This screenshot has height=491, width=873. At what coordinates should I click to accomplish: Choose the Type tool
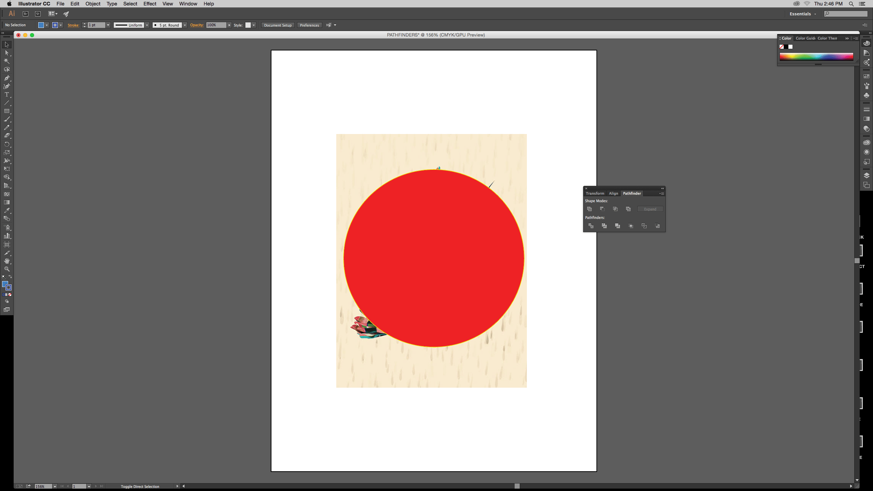7,94
